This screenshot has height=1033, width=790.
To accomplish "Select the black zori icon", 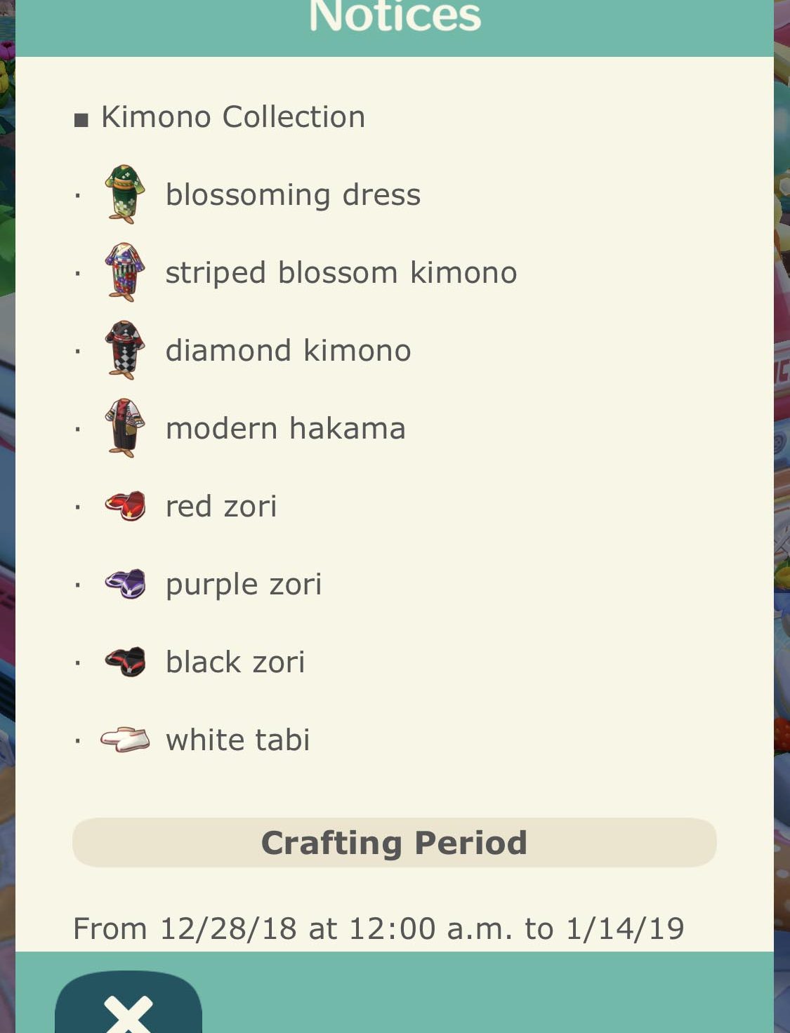I will (x=125, y=662).
